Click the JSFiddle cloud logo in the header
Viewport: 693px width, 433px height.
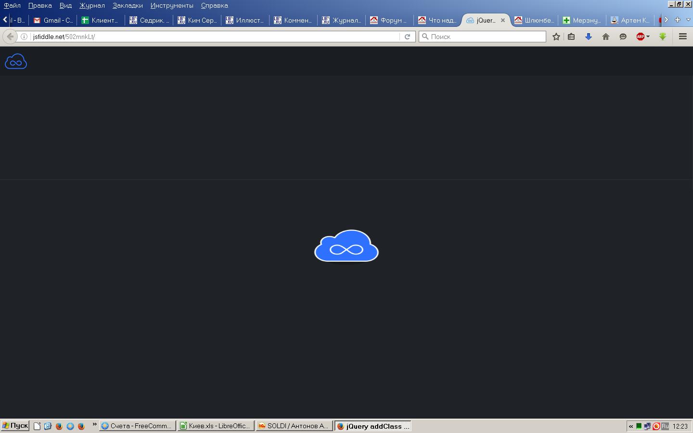pyautogui.click(x=16, y=61)
